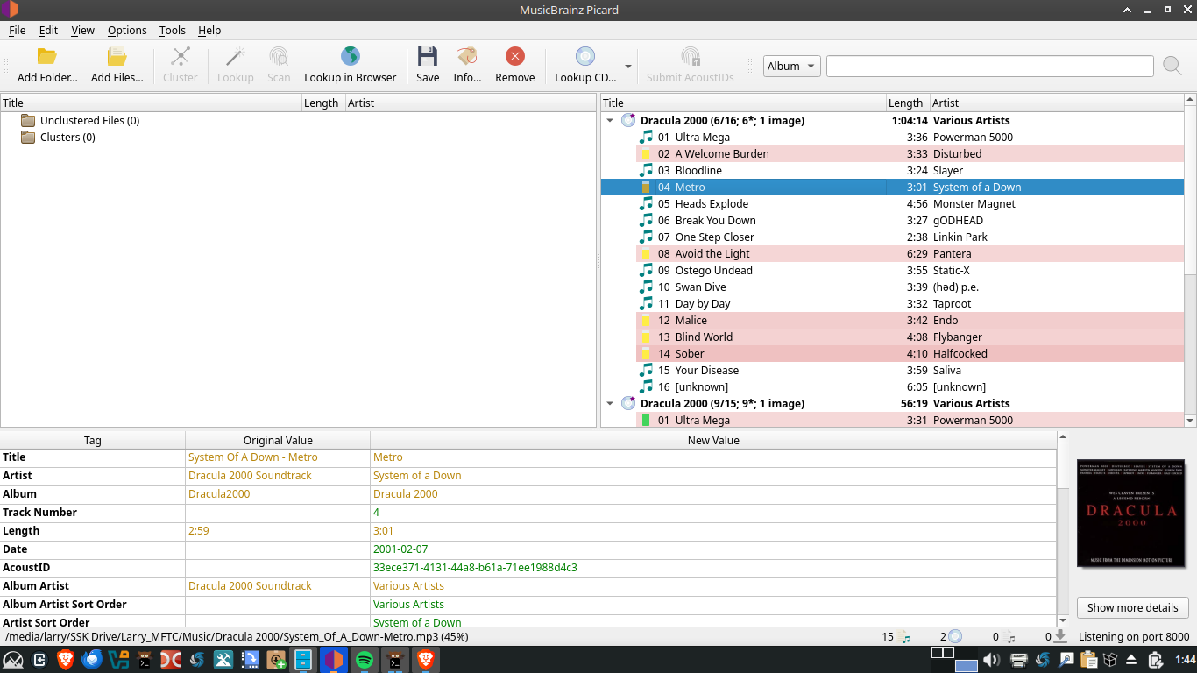Click the pending files icon in status bar
Screen dimensions: 1197x673
pyautogui.click(x=1009, y=637)
